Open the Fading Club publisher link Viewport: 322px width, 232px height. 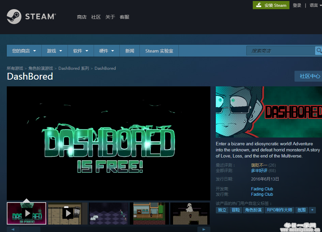(262, 194)
